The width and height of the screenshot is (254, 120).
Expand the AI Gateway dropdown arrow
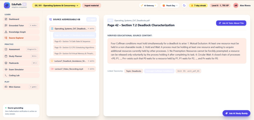[x=155, y=5]
